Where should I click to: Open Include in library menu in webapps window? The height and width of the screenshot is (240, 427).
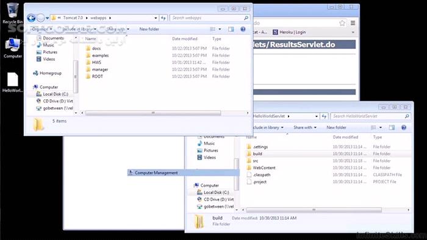click(79, 29)
